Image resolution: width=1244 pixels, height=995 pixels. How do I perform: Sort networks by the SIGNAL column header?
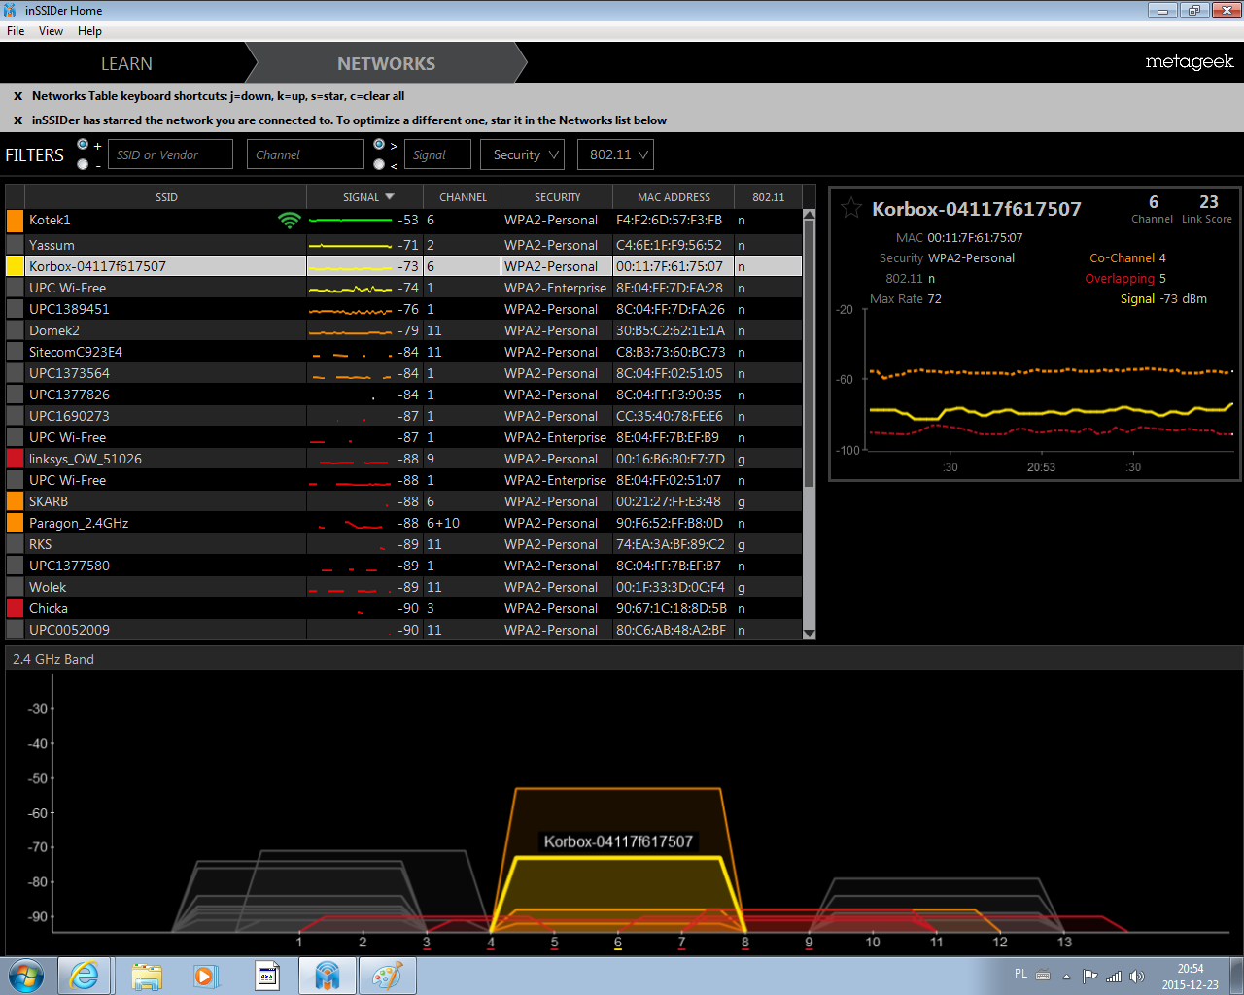(366, 197)
